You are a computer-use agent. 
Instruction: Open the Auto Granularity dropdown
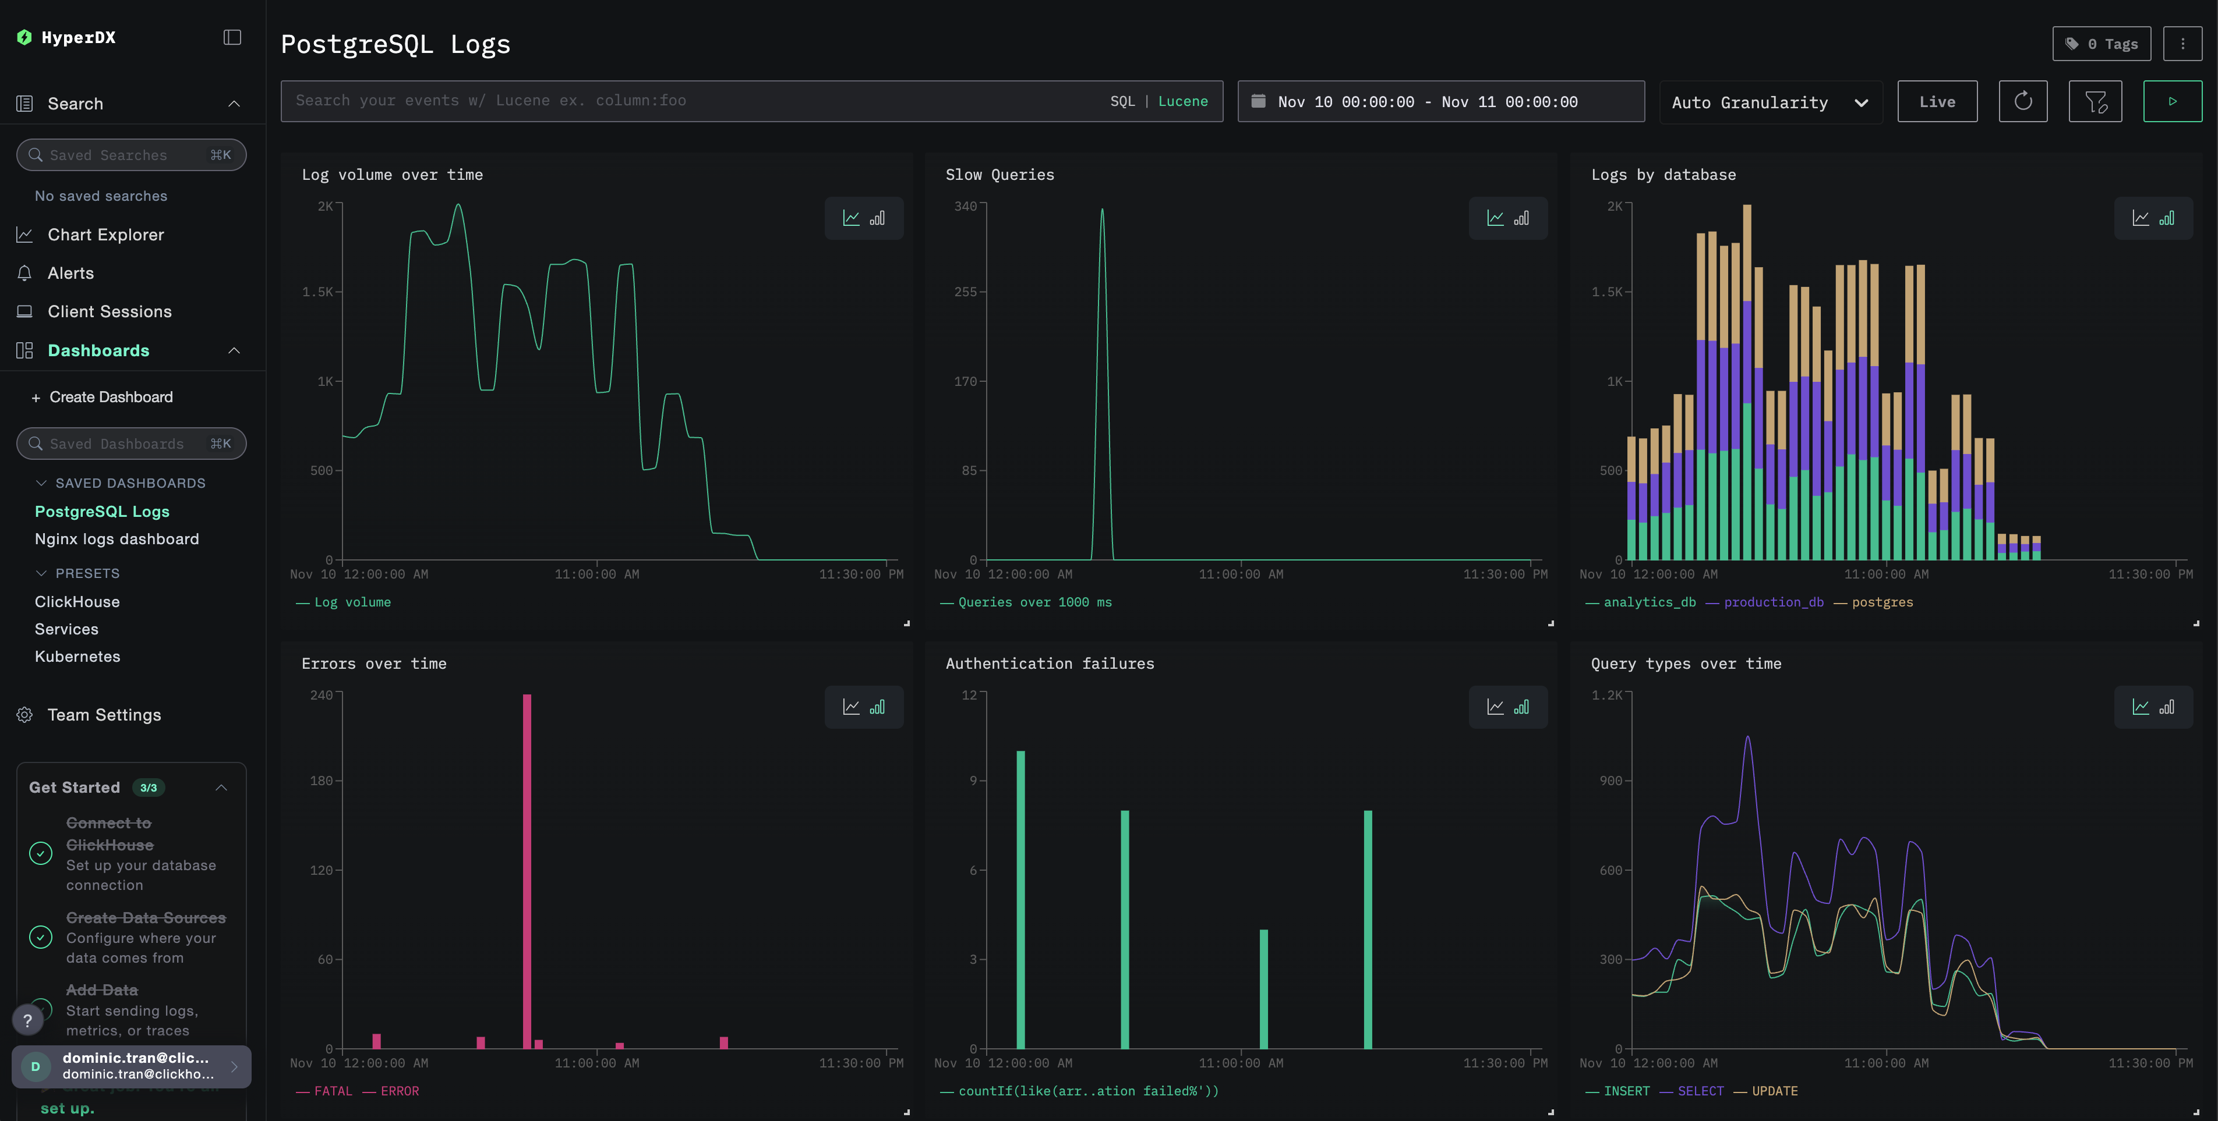(x=1770, y=101)
